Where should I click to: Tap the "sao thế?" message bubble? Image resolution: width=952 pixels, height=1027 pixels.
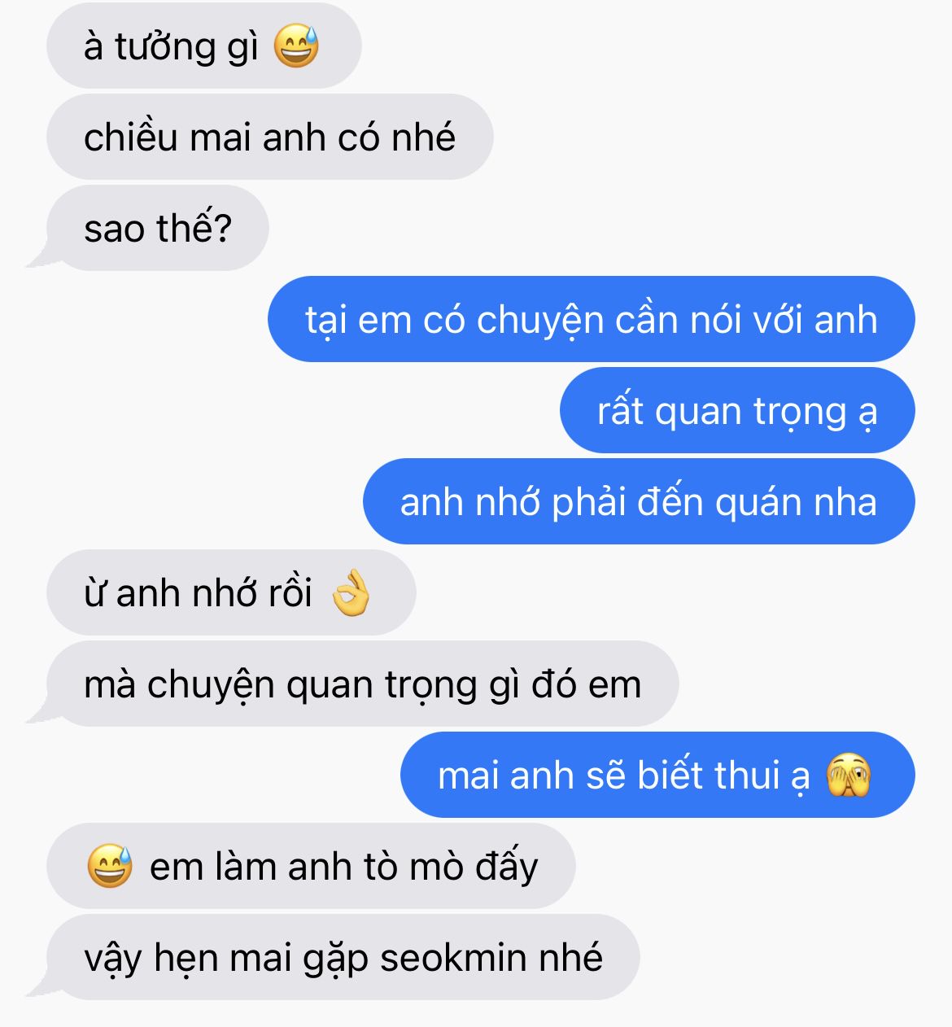[157, 228]
